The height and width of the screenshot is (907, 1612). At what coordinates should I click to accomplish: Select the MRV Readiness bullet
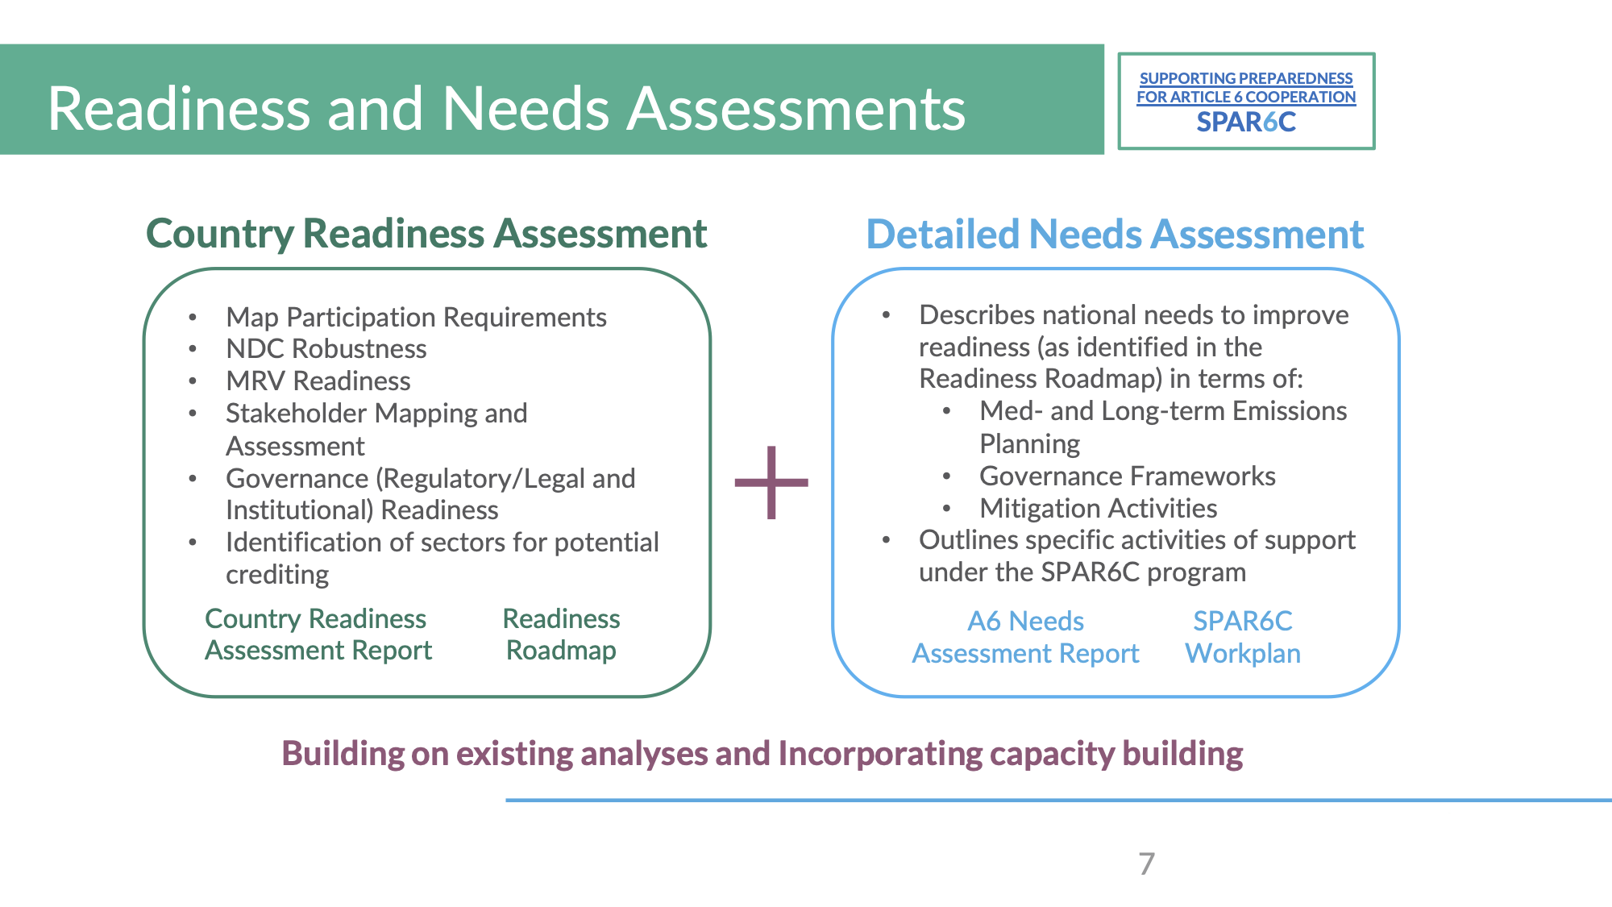tap(318, 381)
